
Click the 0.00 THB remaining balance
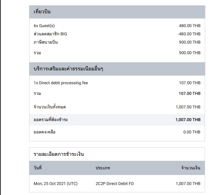192,132
